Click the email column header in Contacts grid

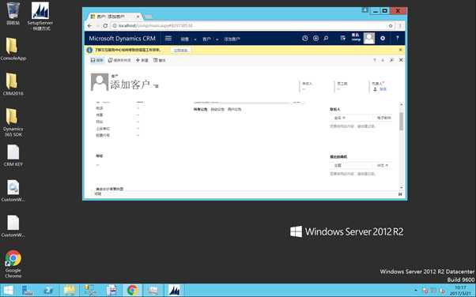(x=384, y=118)
